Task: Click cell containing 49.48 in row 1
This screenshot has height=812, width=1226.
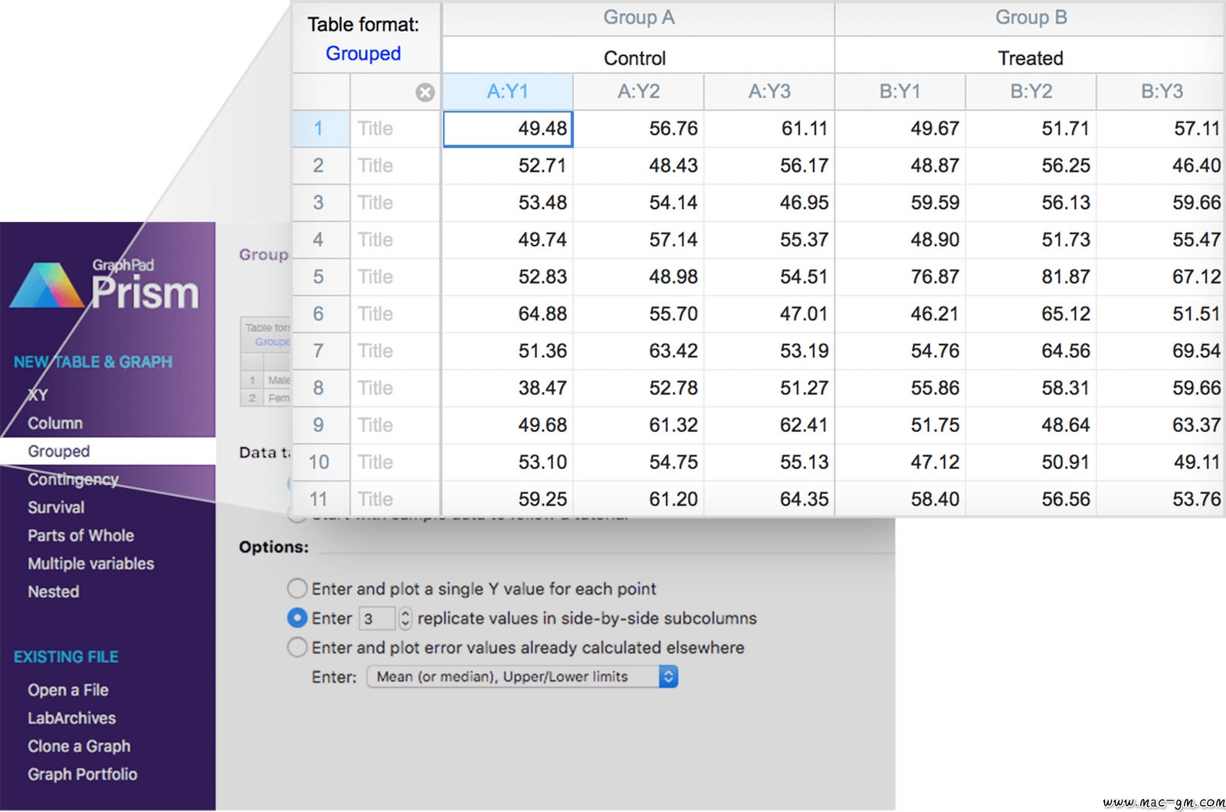Action: tap(507, 129)
